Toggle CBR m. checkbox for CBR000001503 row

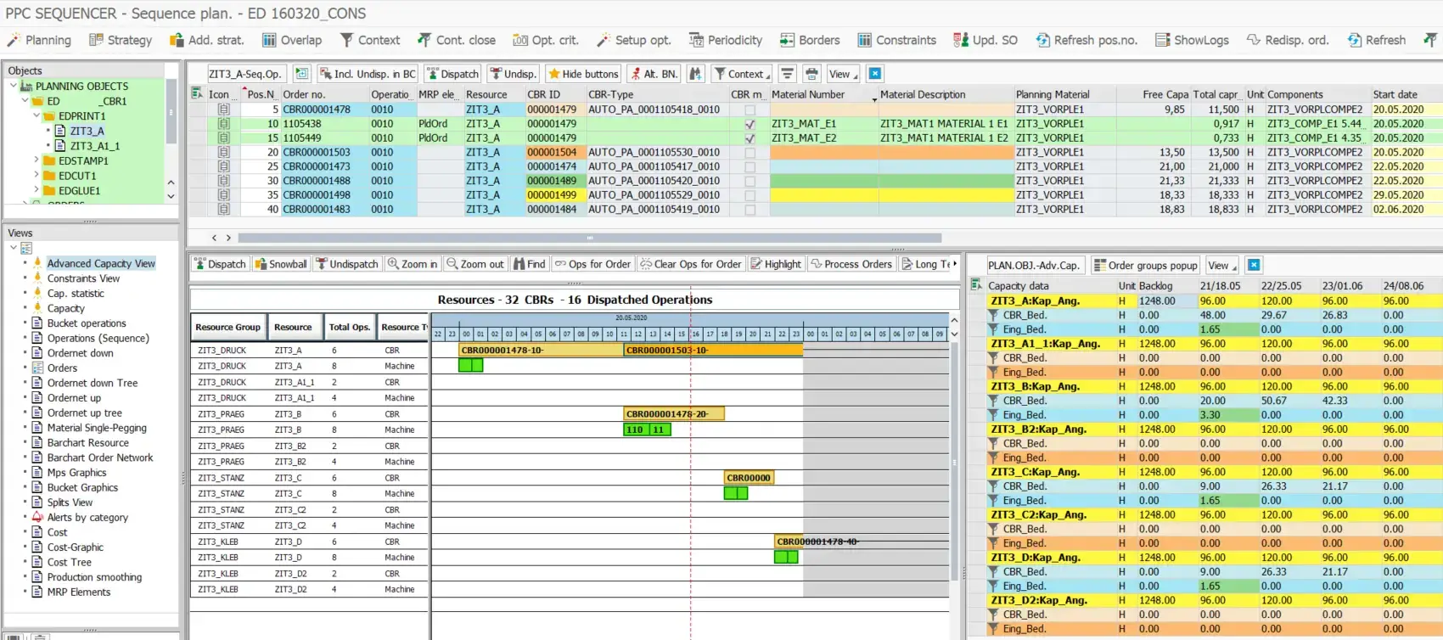(750, 153)
